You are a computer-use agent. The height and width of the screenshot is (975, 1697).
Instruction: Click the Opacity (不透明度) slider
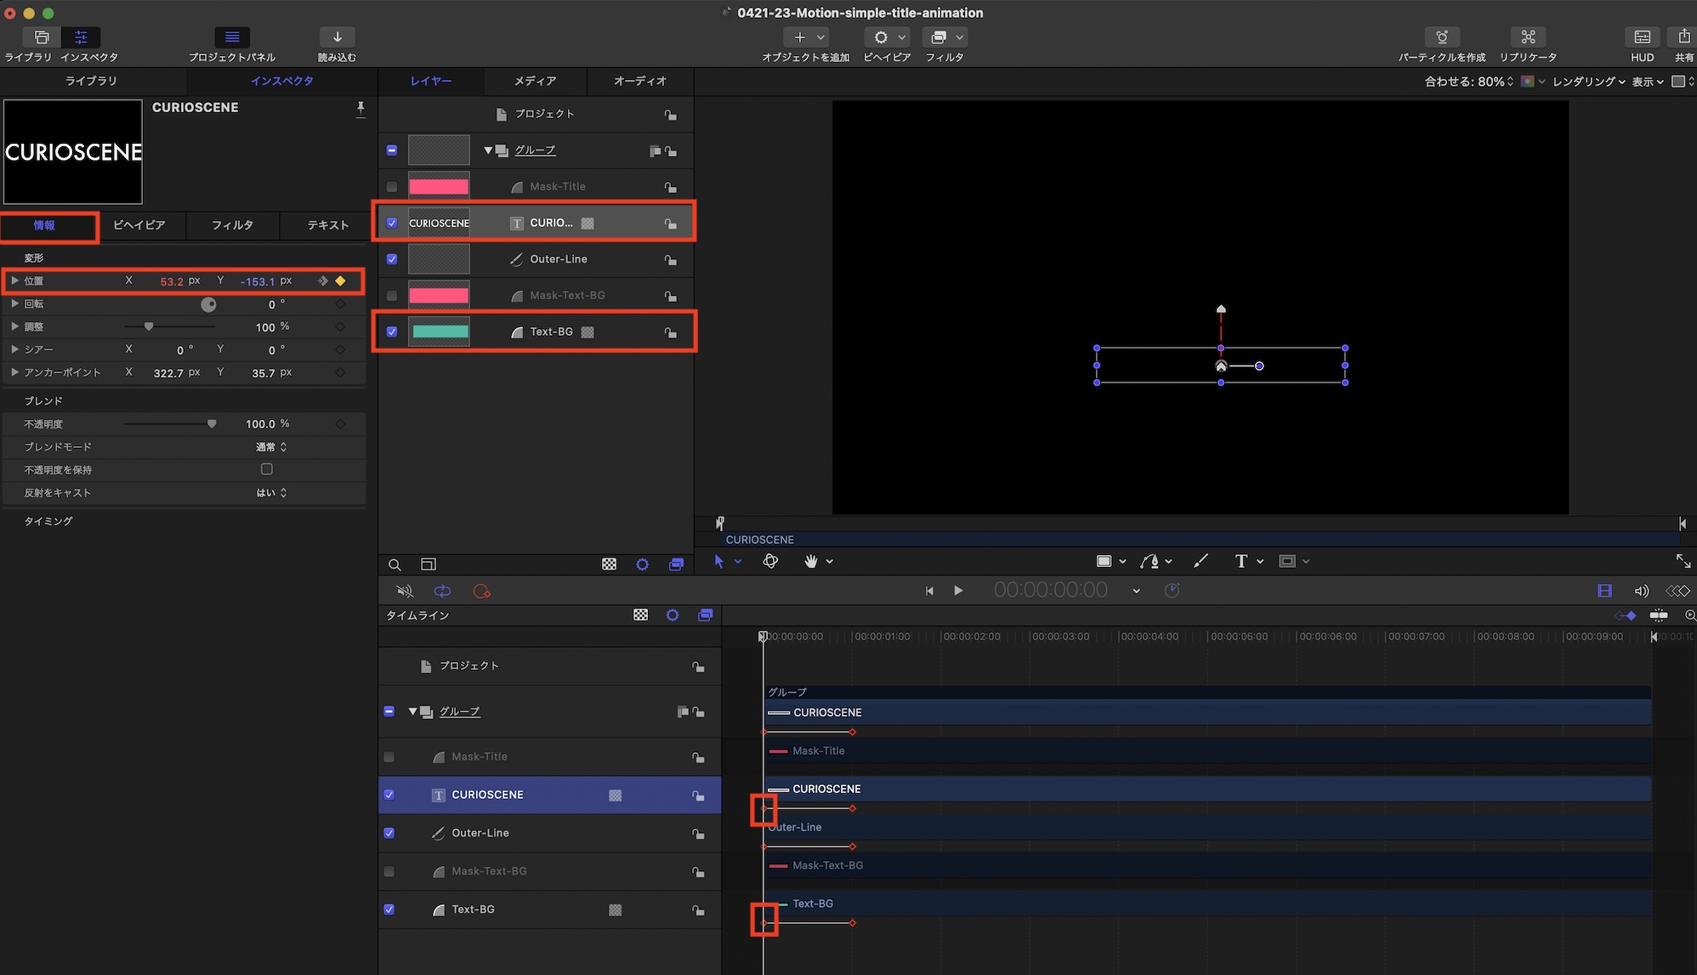[170, 424]
